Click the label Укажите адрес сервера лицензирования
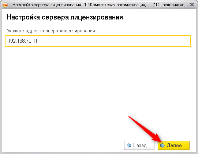 click(x=51, y=31)
